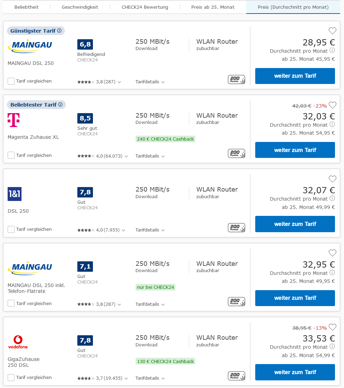Open the info icon next to Günstigster Tarif

59,31
